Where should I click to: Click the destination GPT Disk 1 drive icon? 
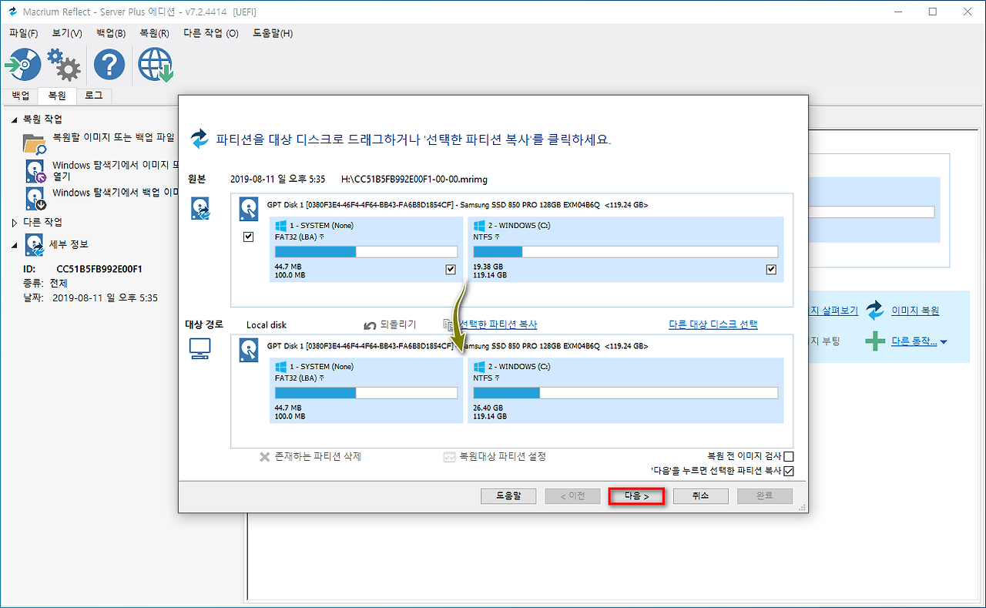(x=249, y=350)
